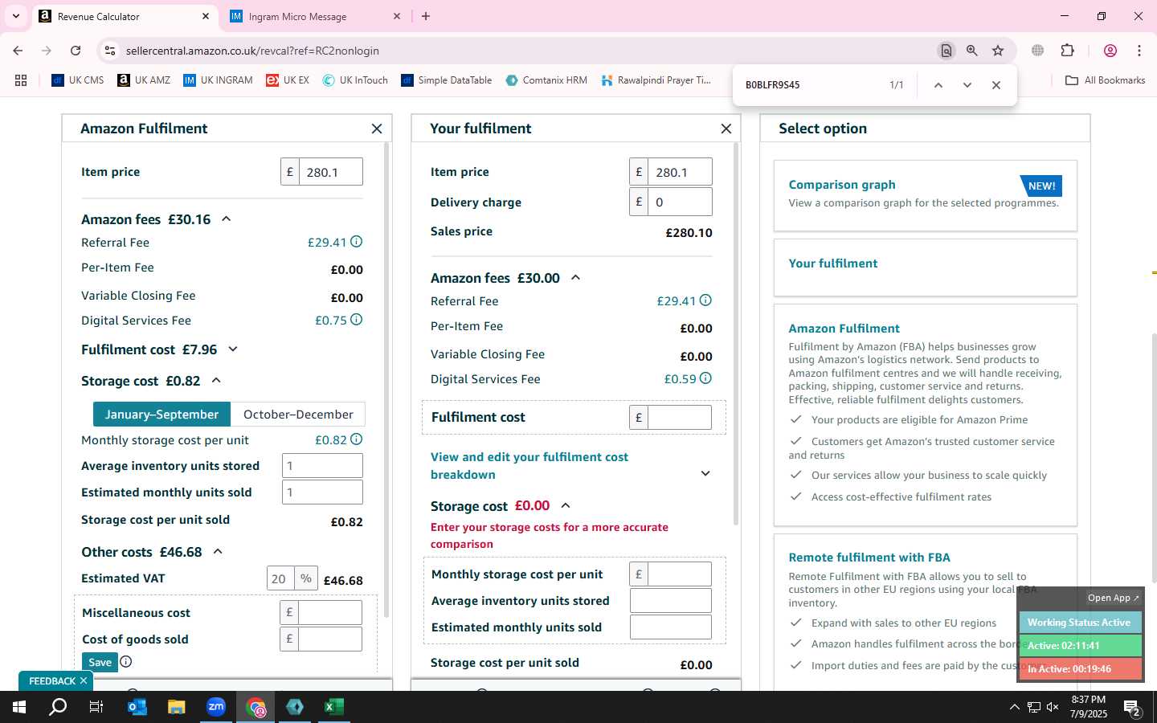Close the find-in-page bar
1157x723 pixels.
[x=996, y=85]
